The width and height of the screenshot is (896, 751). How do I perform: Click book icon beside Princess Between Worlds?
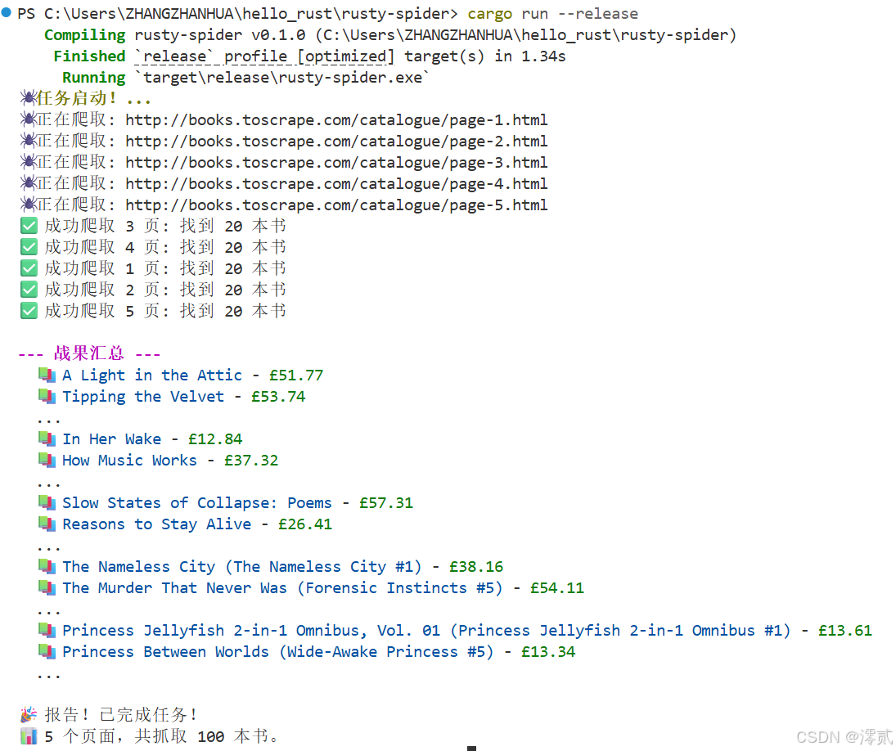[x=47, y=652]
